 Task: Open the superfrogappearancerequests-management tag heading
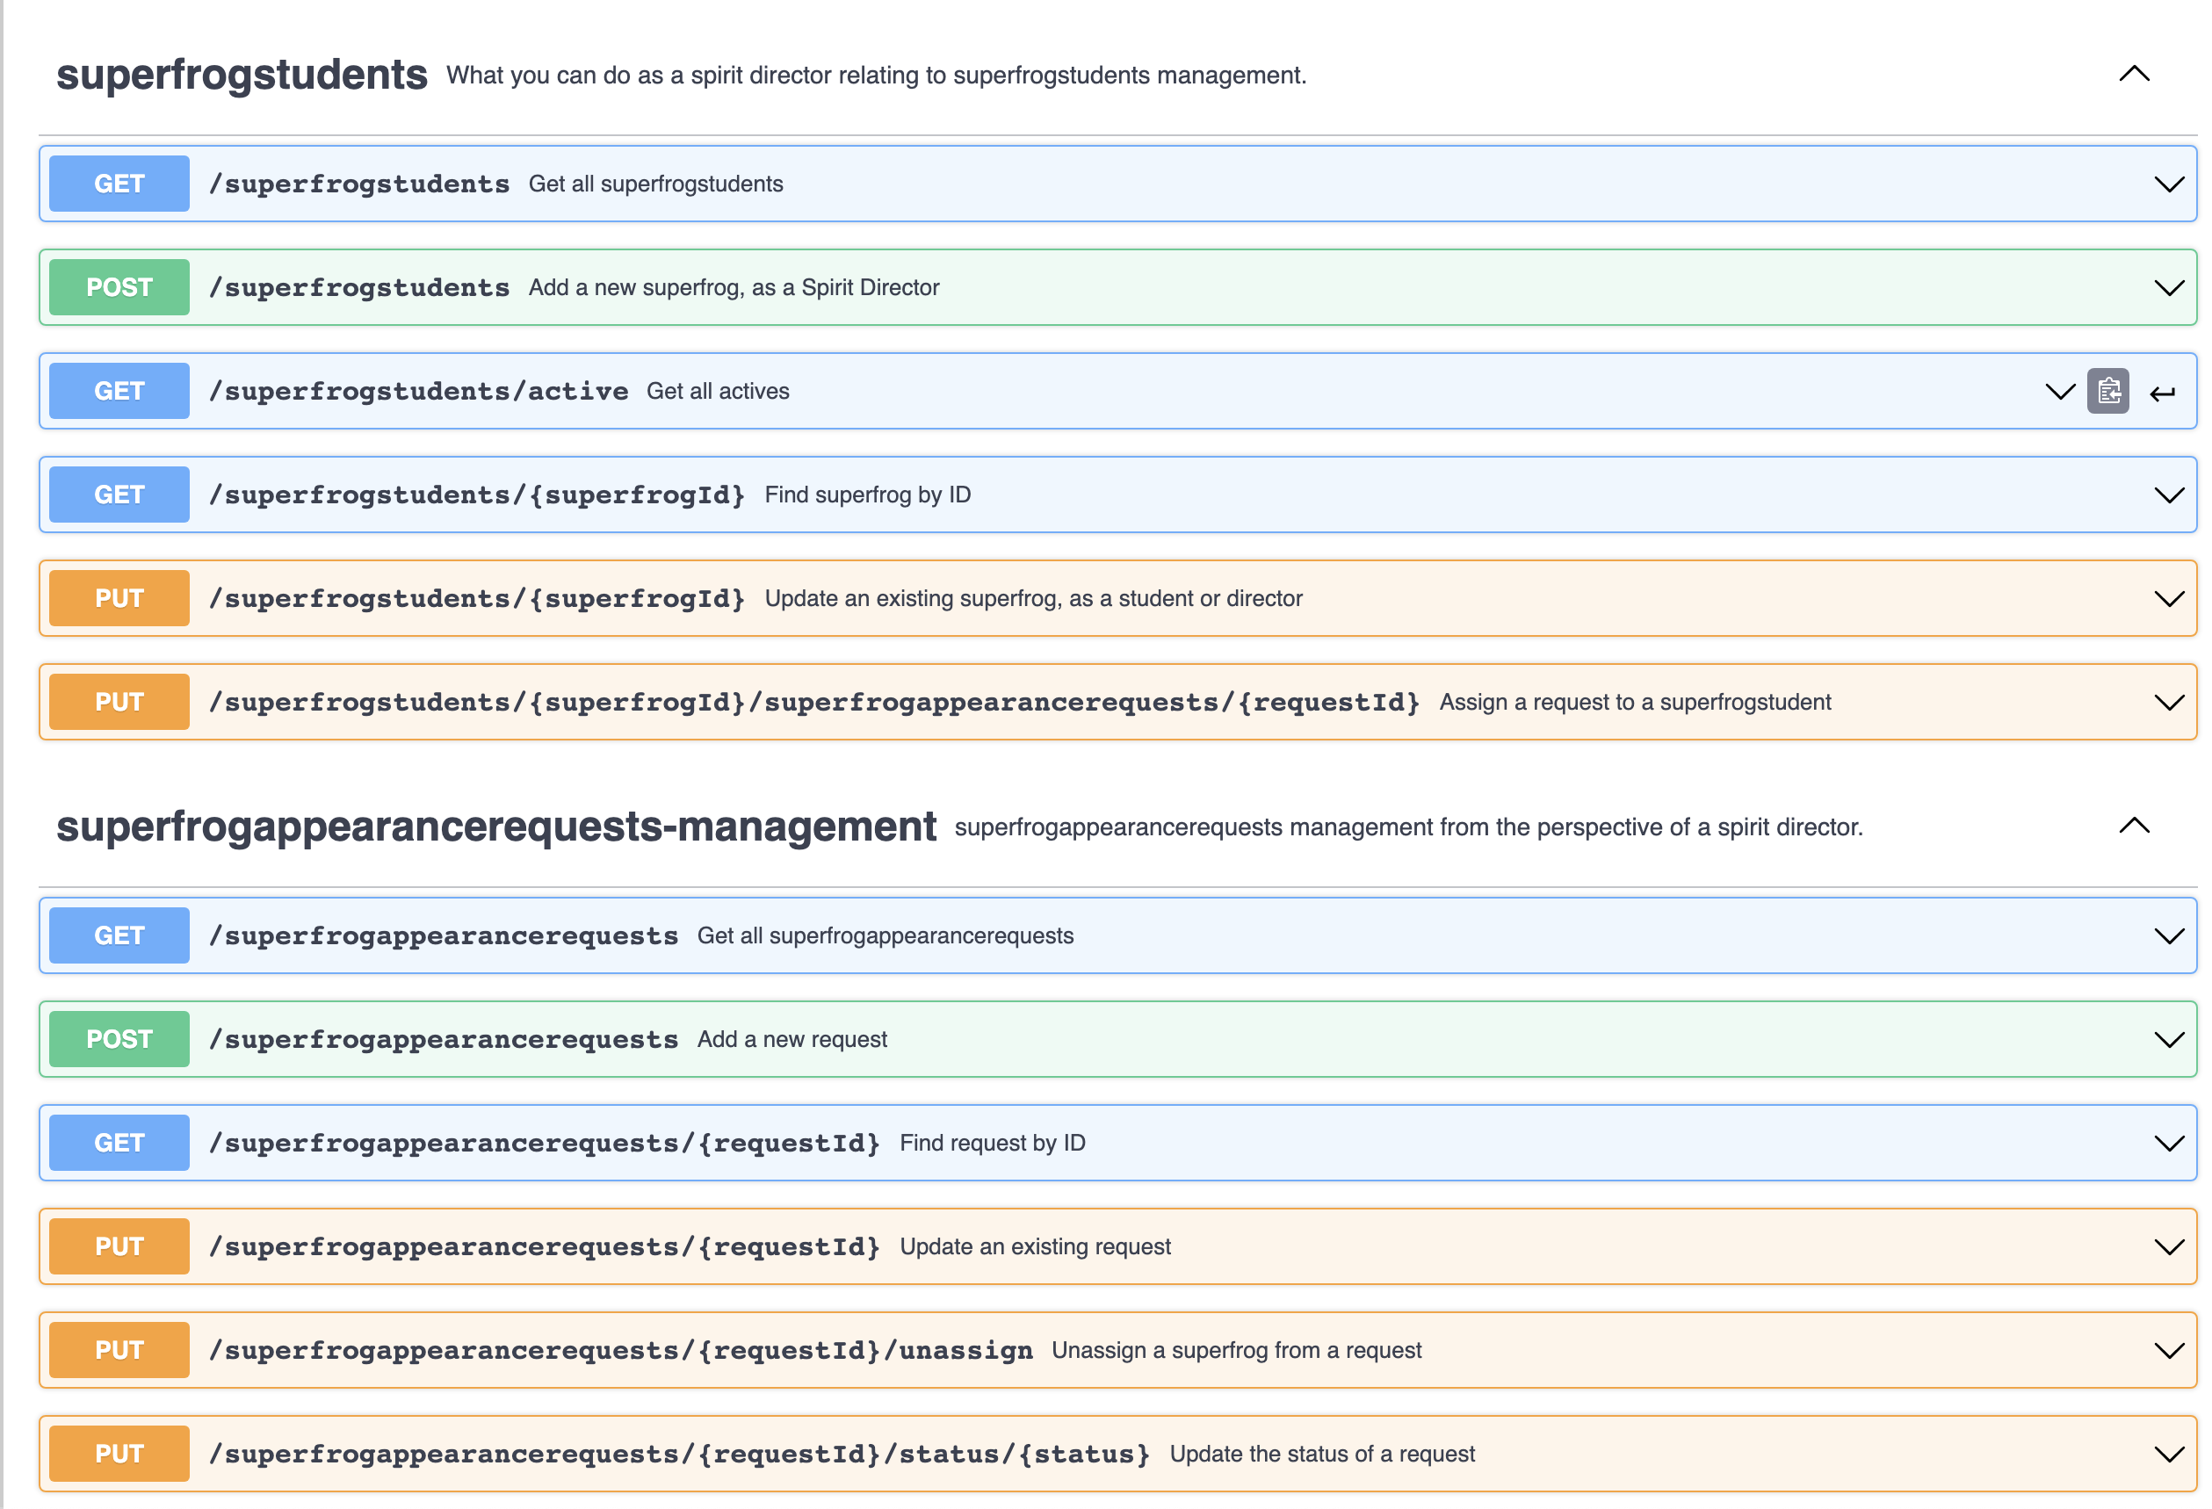(495, 826)
